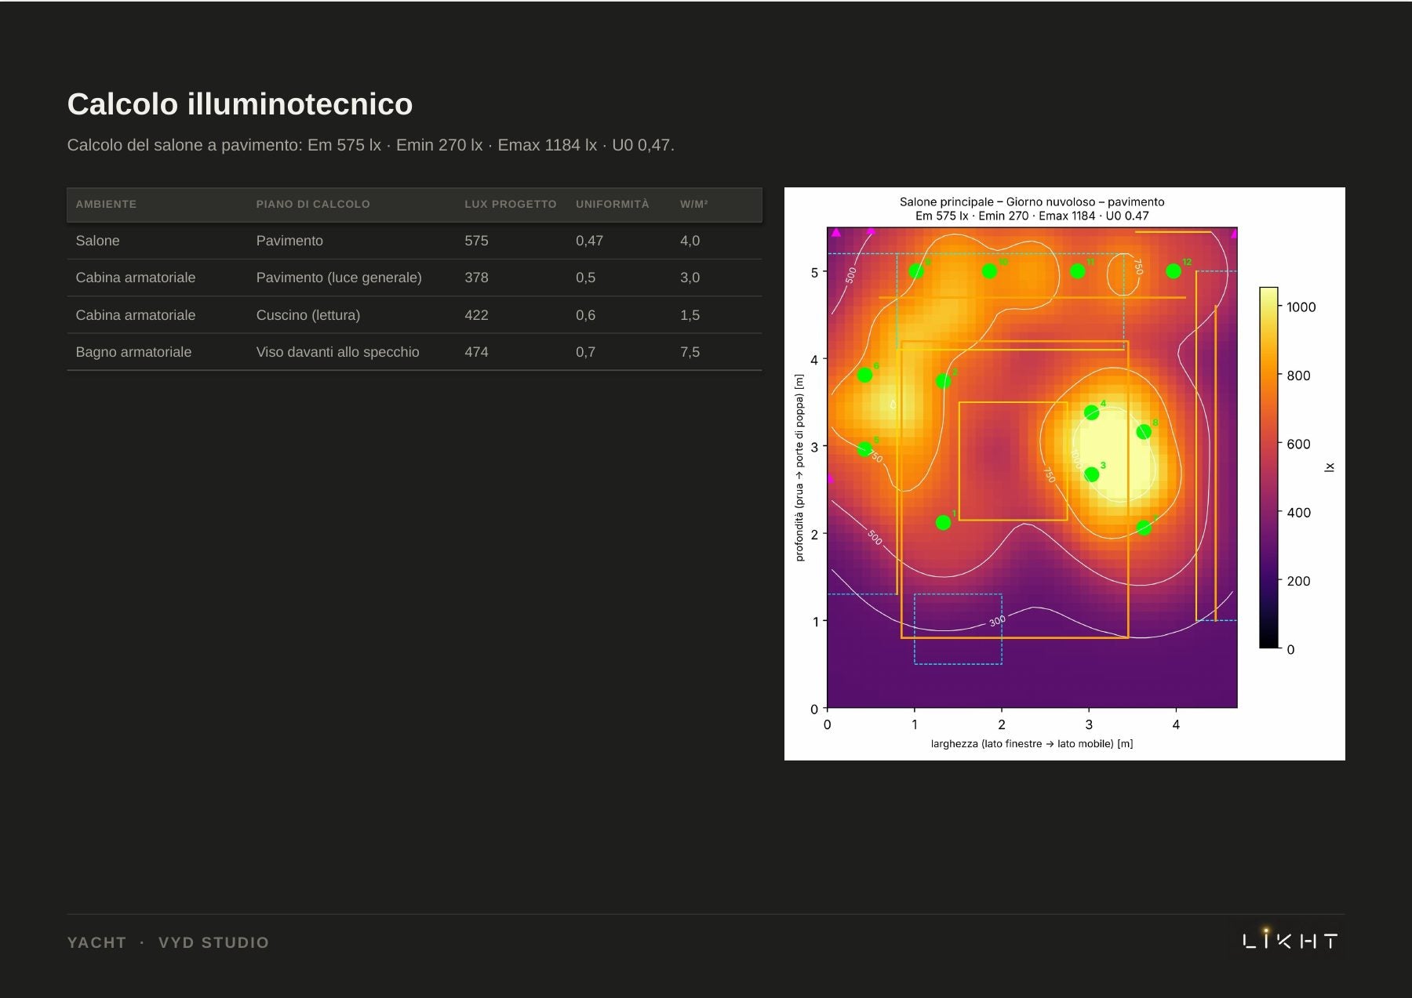Select the 'Bagno armatoriale' cell
The image size is (1412, 998).
point(133,352)
